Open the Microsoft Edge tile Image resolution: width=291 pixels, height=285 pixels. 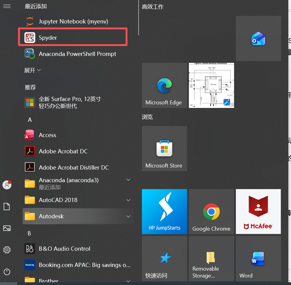(164, 85)
